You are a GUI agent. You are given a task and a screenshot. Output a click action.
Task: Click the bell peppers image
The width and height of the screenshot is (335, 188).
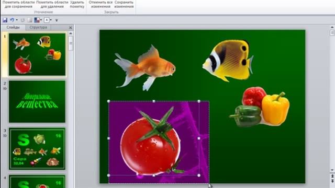point(260,107)
